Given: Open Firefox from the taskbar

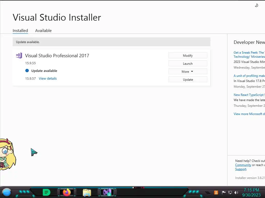Looking at the screenshot, I should (x=67, y=192).
